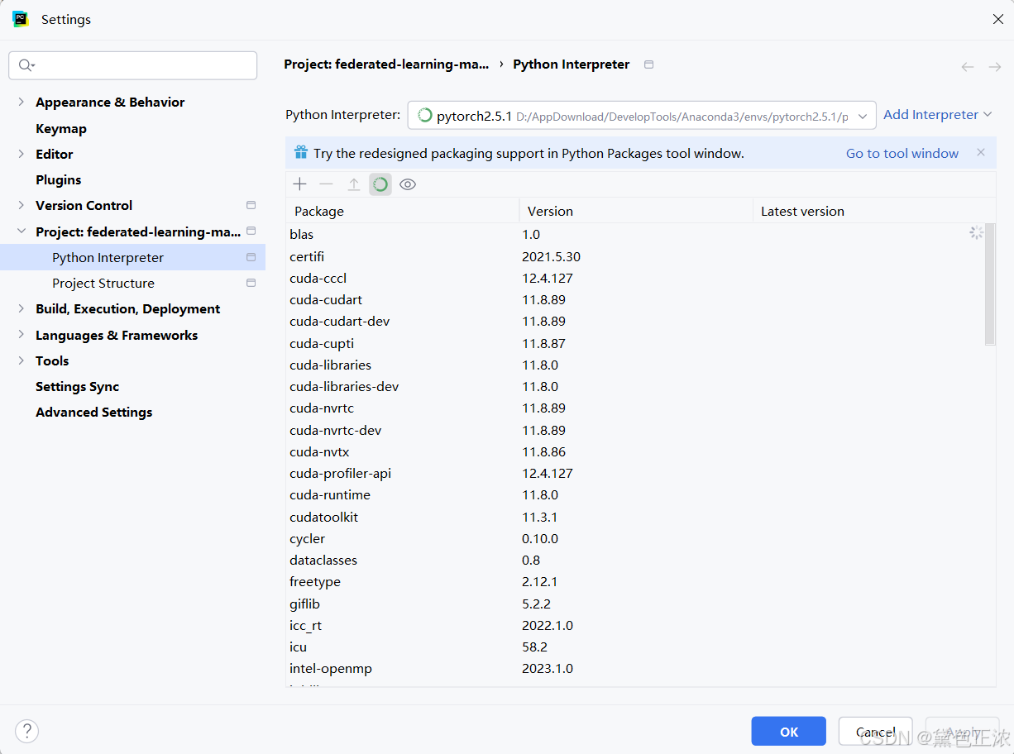
Task: Select the cuda-profiler-api package row
Action: [x=635, y=473]
